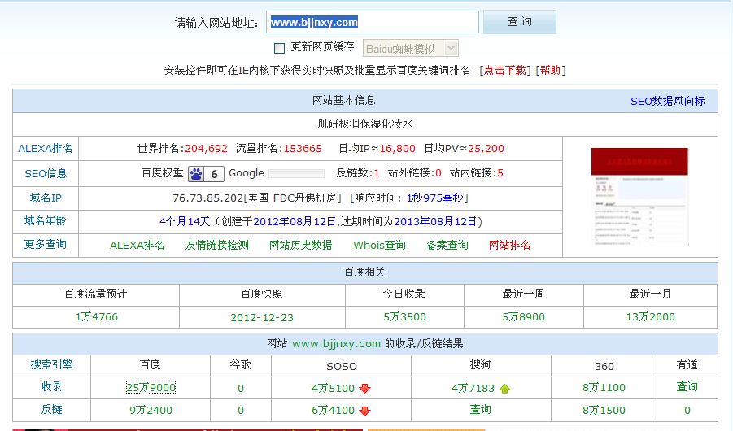This screenshot has height=431, width=733.
Task: Open the 备案查询 link
Action: coord(447,245)
